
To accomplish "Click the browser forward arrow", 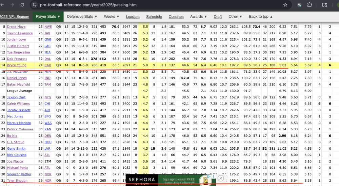I will pyautogui.click(x=13, y=5).
